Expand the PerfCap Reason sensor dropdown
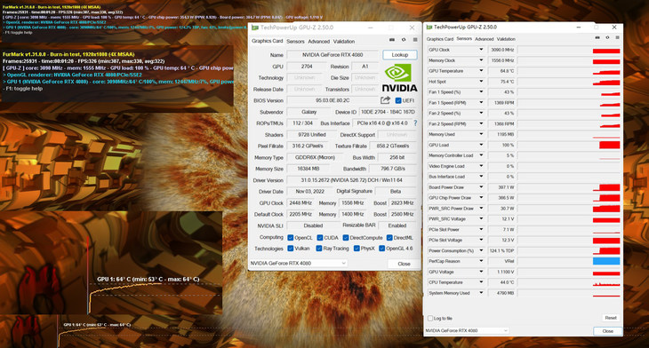 click(481, 261)
